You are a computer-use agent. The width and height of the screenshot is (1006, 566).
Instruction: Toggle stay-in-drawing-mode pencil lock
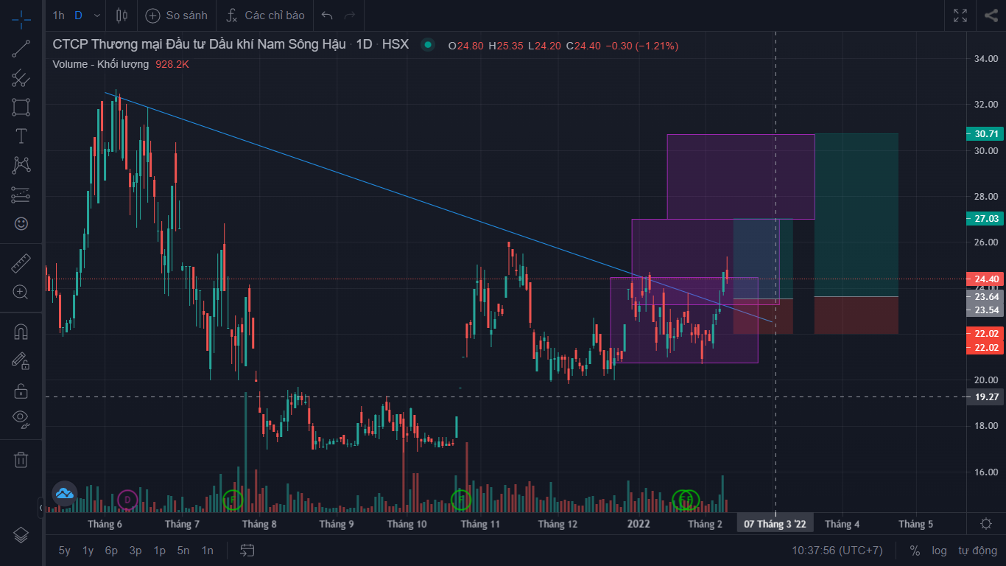21,360
